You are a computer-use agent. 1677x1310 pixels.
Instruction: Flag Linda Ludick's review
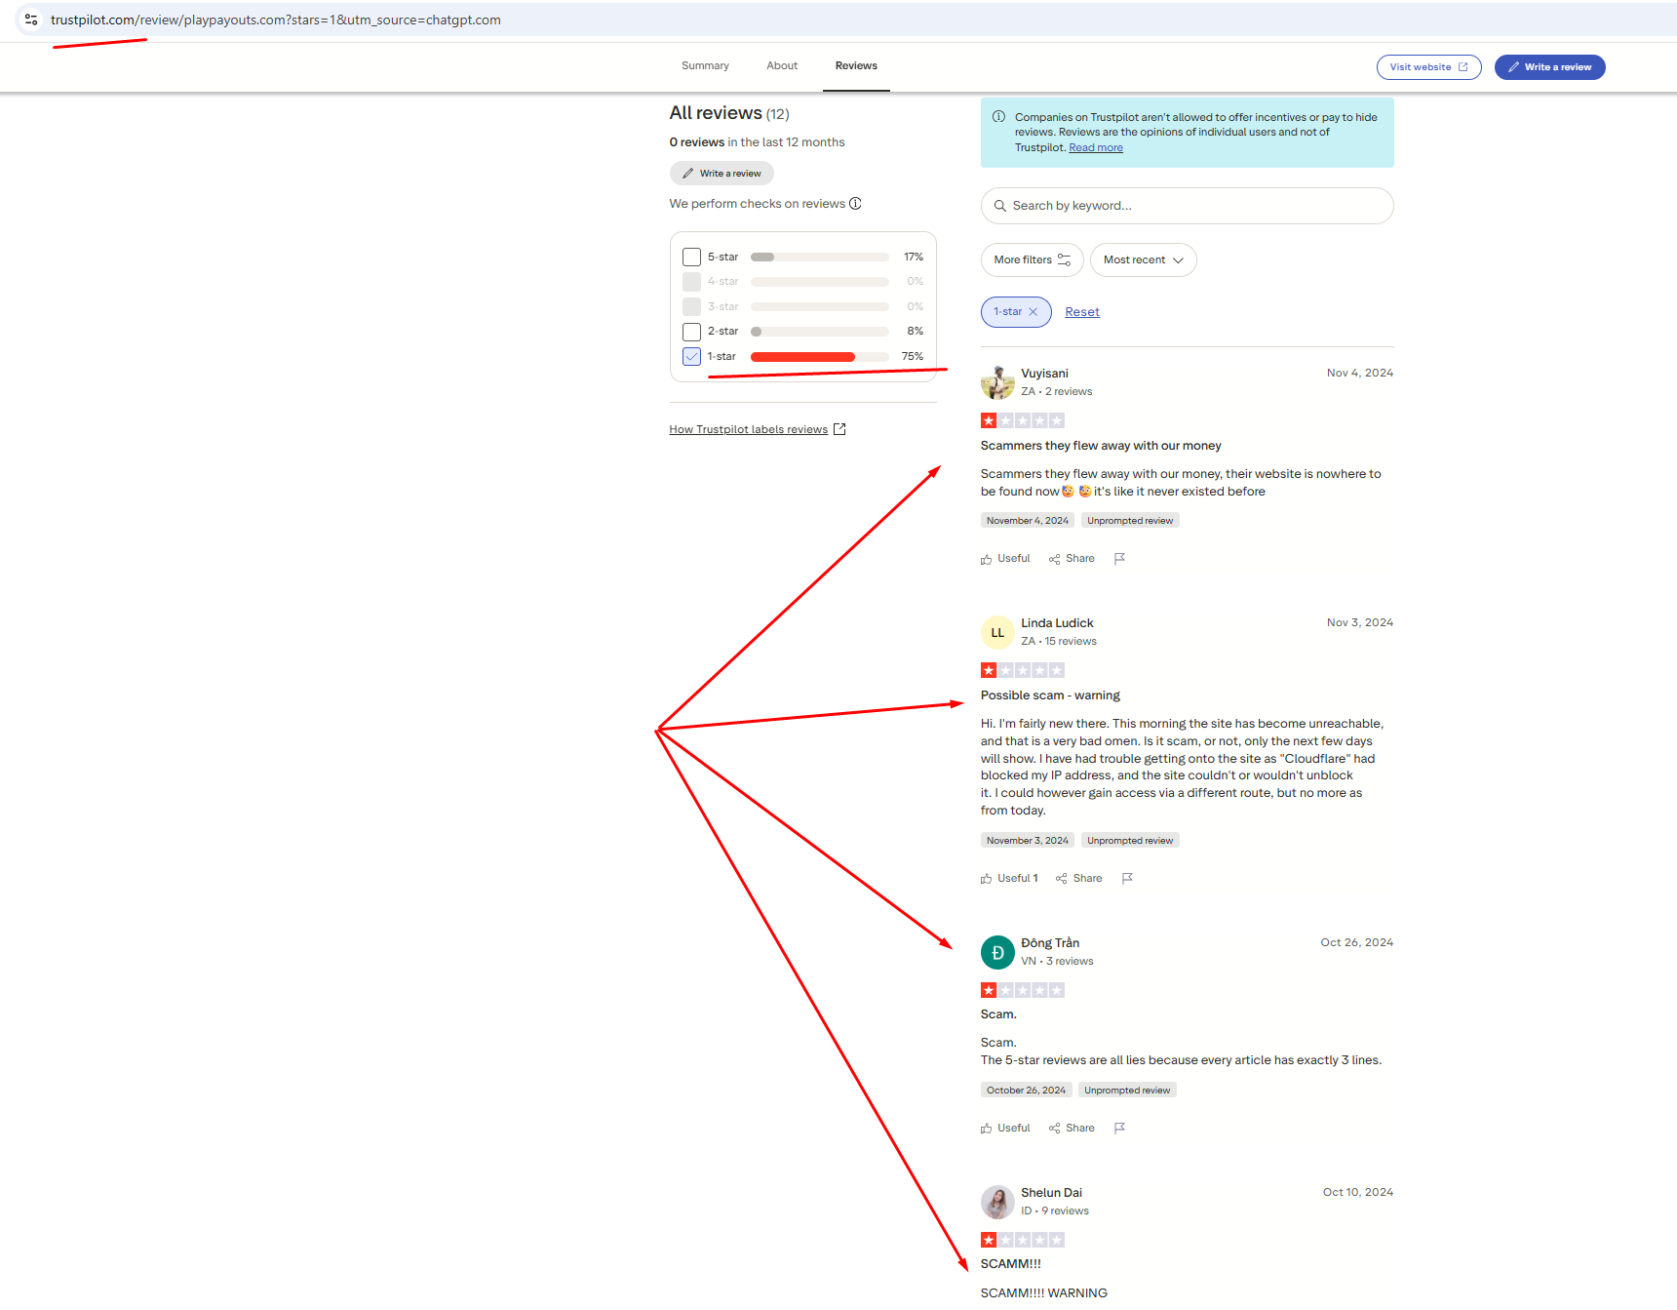[1127, 879]
